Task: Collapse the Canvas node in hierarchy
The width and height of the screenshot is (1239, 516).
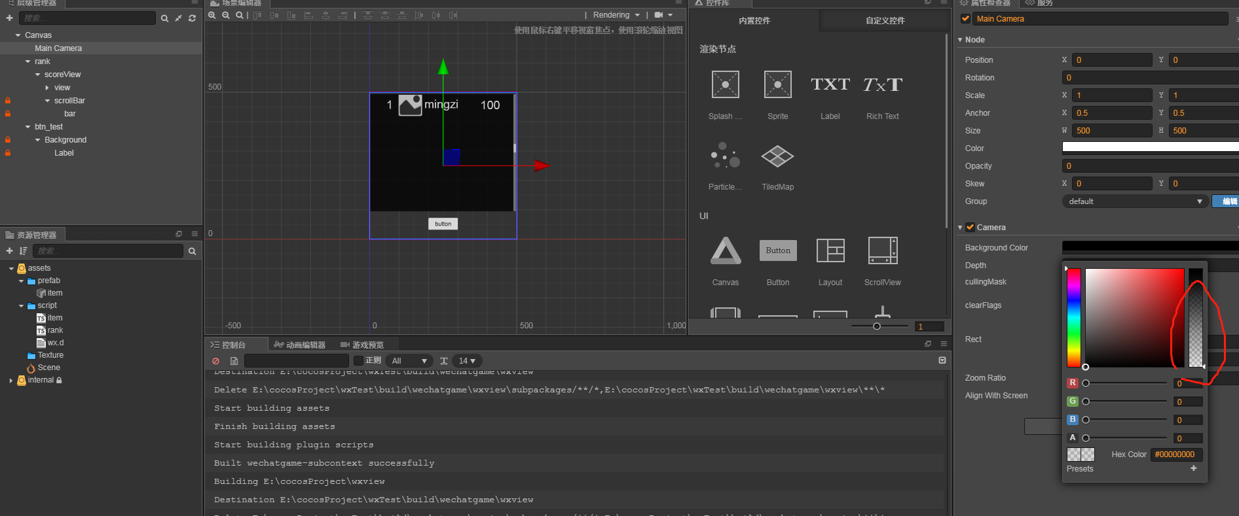Action: (x=18, y=35)
